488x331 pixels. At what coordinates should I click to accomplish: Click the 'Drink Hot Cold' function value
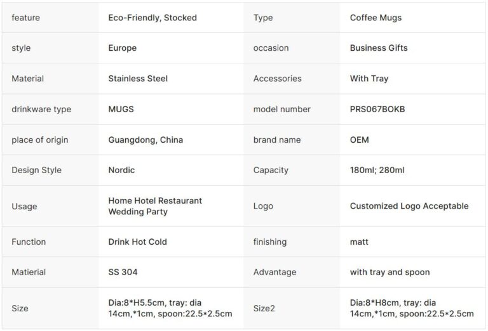[137, 242]
